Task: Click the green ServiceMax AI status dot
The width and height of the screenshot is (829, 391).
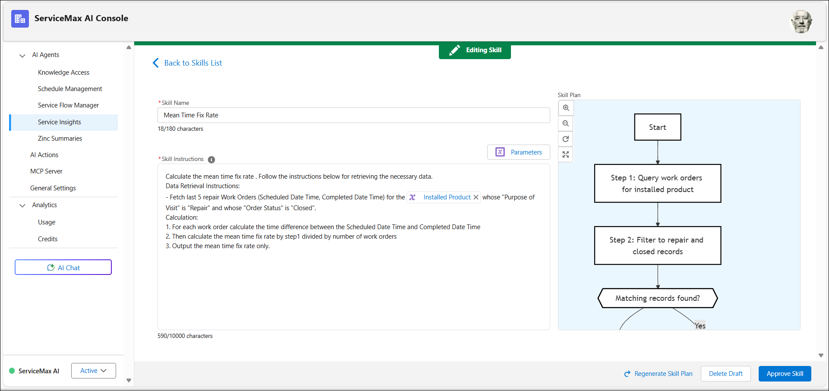Action: [x=12, y=371]
